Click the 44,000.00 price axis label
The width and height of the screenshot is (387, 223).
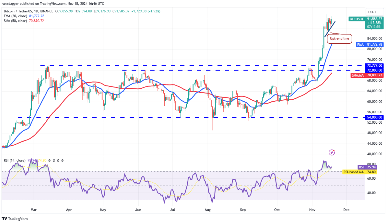click(x=375, y=143)
